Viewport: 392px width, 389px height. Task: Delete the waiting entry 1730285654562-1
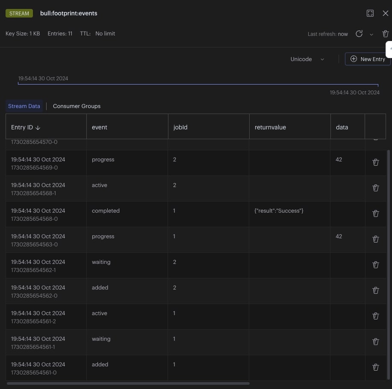pos(376,265)
